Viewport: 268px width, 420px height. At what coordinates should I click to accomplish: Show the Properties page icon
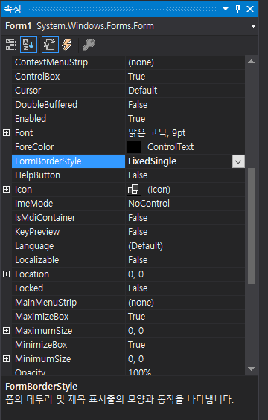tap(50, 45)
